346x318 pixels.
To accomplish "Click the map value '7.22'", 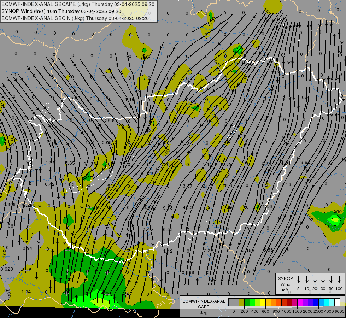I will tap(208, 251).
